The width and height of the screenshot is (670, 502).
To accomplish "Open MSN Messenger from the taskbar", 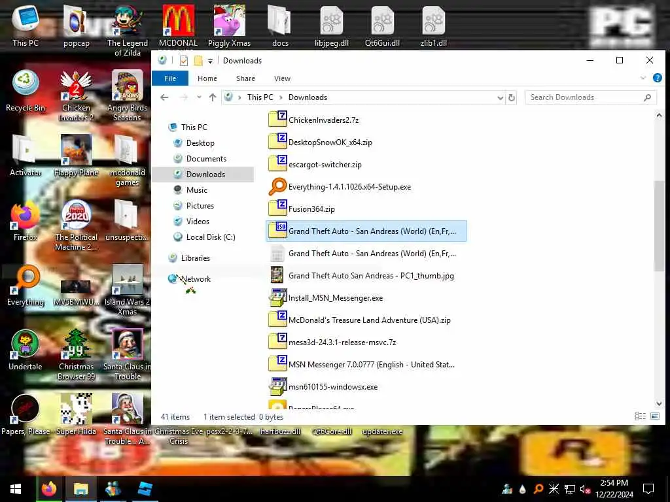I will click(x=113, y=489).
